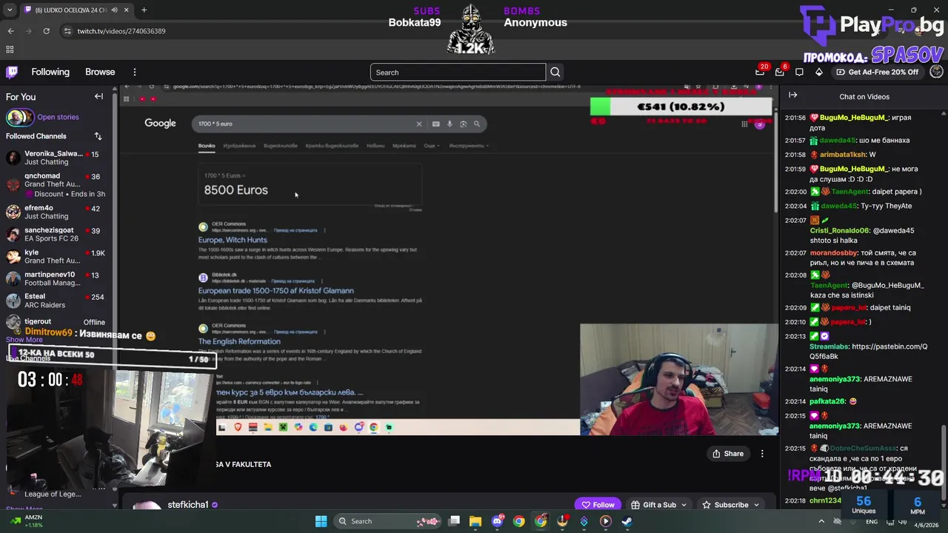Click Subscribe button
948x533 pixels.
pos(725,505)
